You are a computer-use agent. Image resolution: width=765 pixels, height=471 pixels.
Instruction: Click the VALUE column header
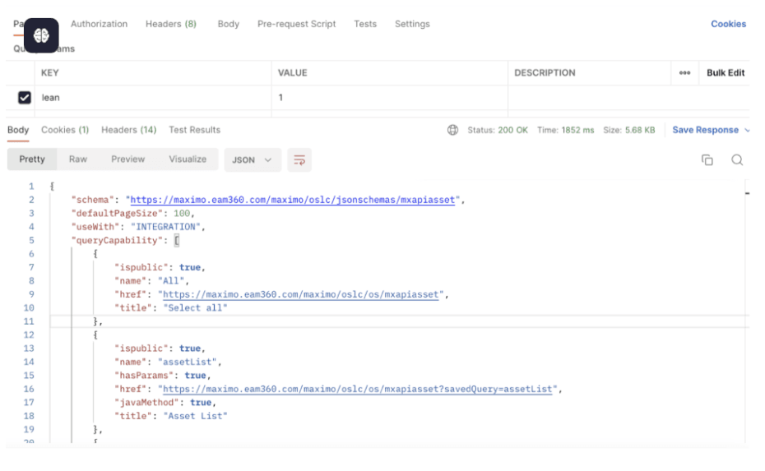click(x=293, y=72)
